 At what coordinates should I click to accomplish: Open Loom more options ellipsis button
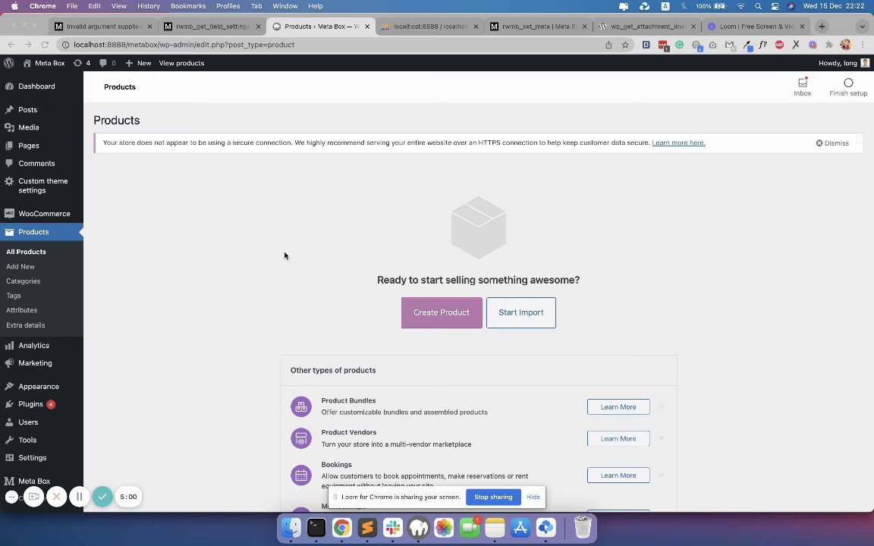(11, 497)
